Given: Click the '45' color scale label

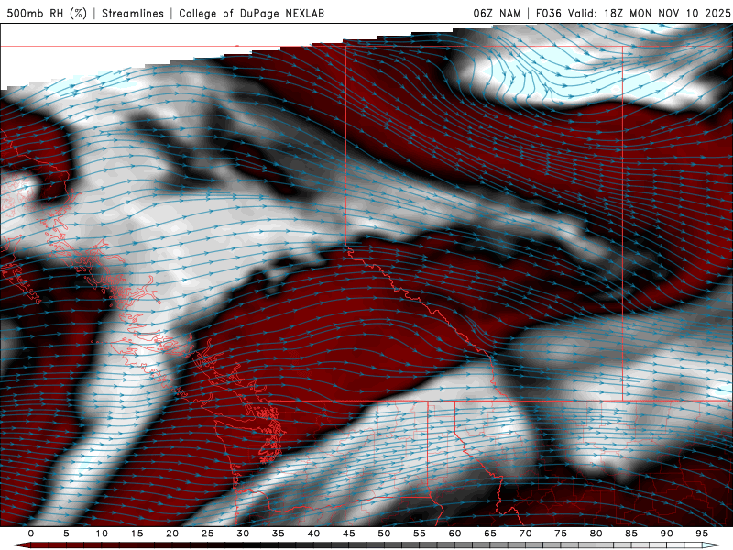Looking at the screenshot, I should click(x=349, y=533).
